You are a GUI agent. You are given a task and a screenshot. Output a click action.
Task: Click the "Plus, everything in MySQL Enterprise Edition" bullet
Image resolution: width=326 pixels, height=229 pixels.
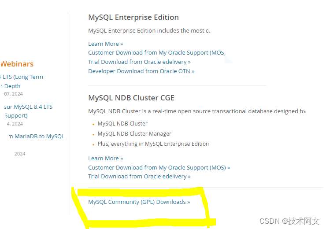point(153,144)
